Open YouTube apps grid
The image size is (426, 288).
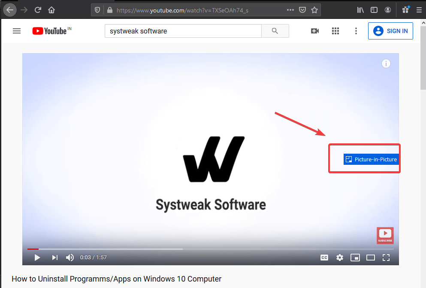(335, 31)
